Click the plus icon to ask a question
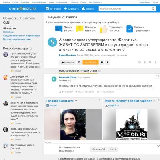The height and width of the screenshot is (160, 160). pos(66,9)
